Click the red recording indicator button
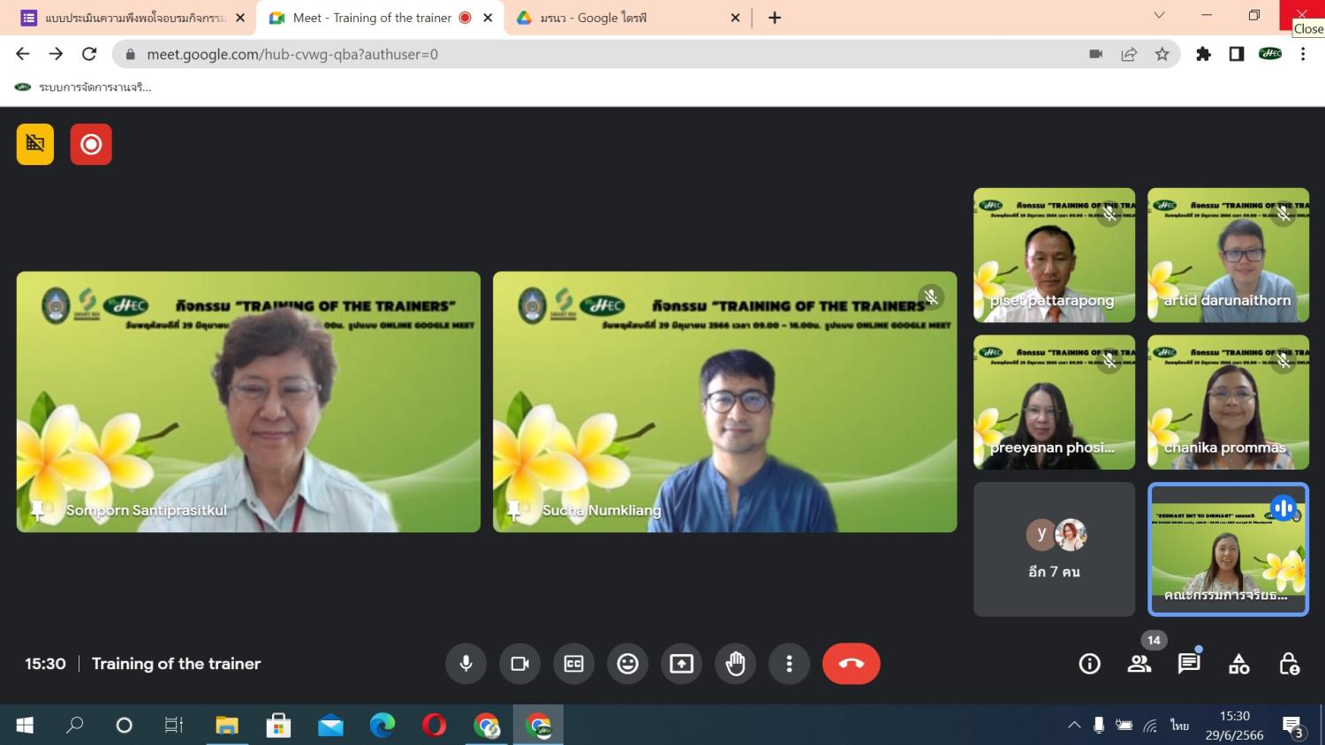The image size is (1325, 745). [x=91, y=145]
